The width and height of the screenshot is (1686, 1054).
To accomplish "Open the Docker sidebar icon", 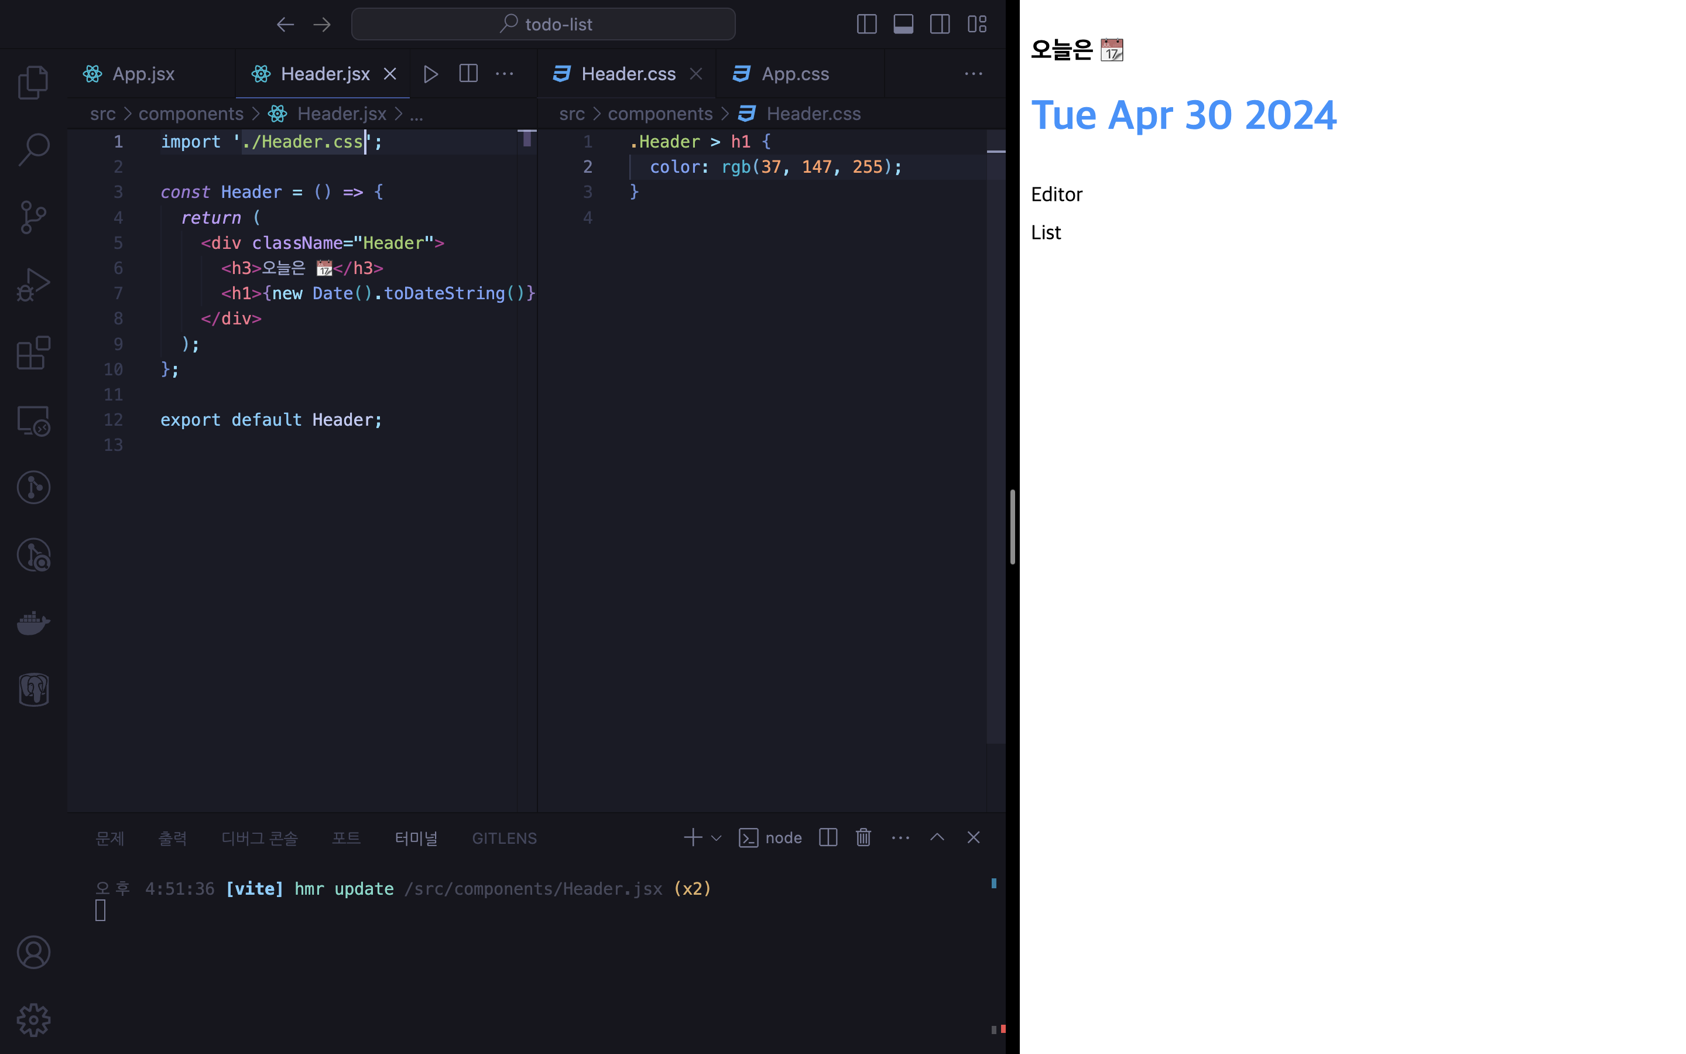I will click(33, 622).
